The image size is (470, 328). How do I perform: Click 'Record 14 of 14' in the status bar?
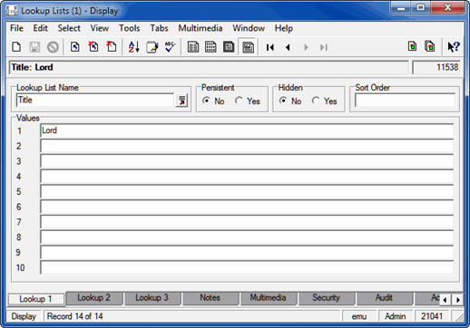coord(75,316)
